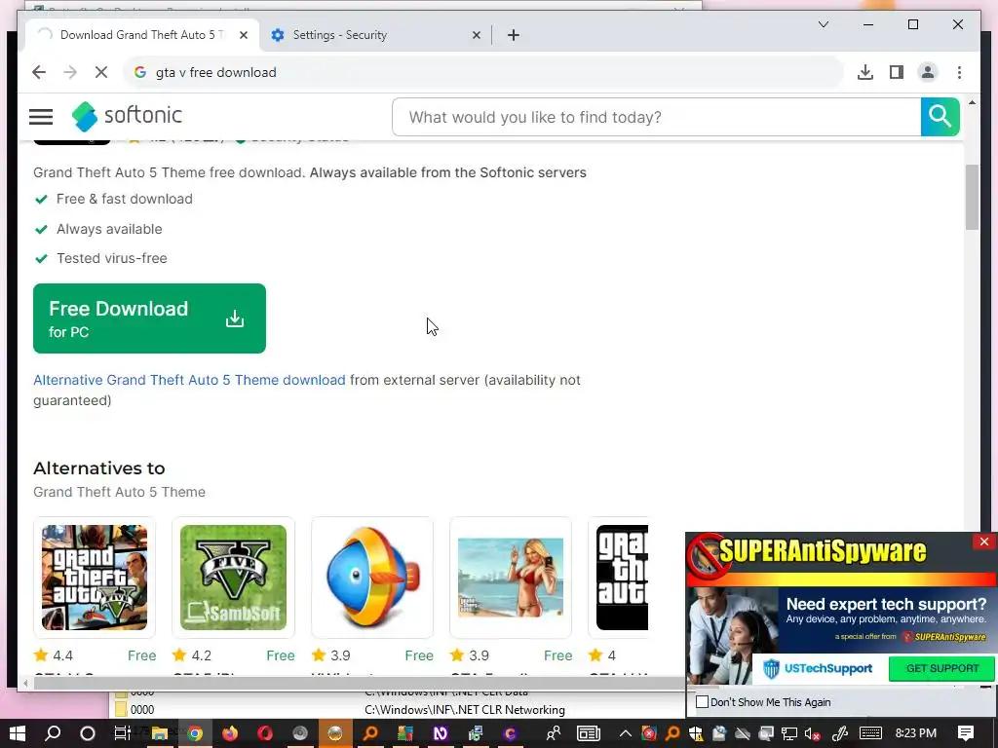Click the Softonic logo

click(127, 116)
